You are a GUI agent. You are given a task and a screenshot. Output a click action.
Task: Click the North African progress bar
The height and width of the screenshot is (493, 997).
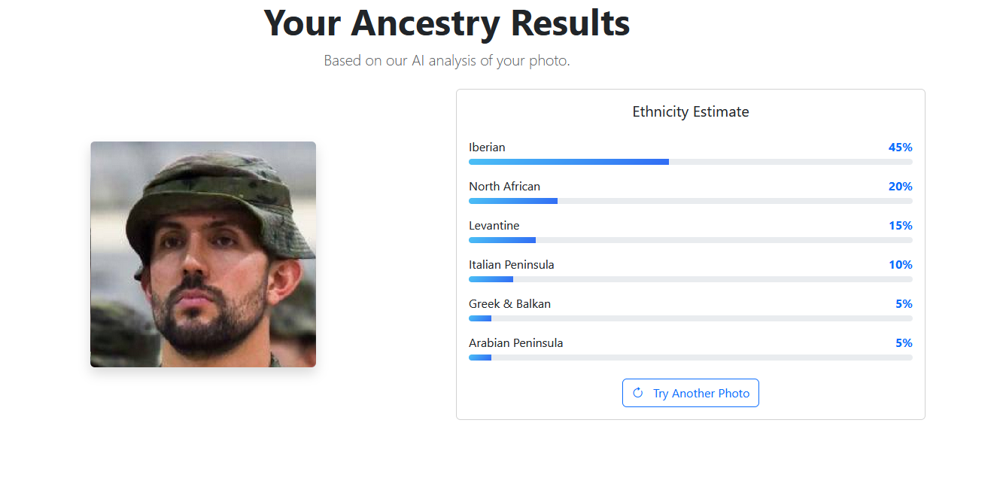(691, 201)
